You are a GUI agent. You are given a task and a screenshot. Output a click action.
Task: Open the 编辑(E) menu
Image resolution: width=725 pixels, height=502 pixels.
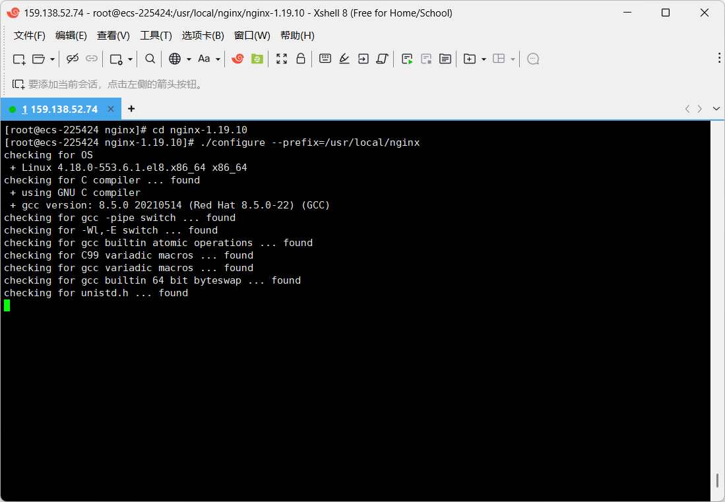click(x=71, y=36)
